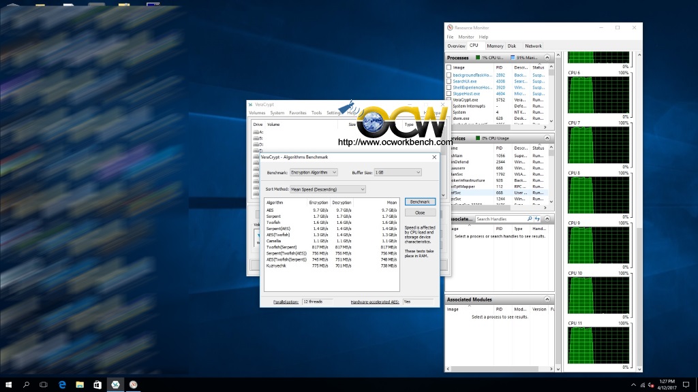Switch to the Overview tab
Image resolution: width=698 pixels, height=392 pixels.
coord(456,46)
